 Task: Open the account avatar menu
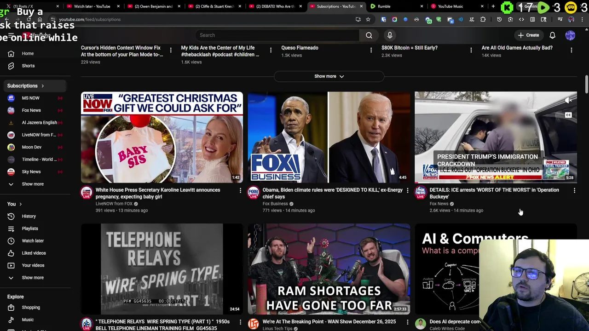pyautogui.click(x=570, y=35)
